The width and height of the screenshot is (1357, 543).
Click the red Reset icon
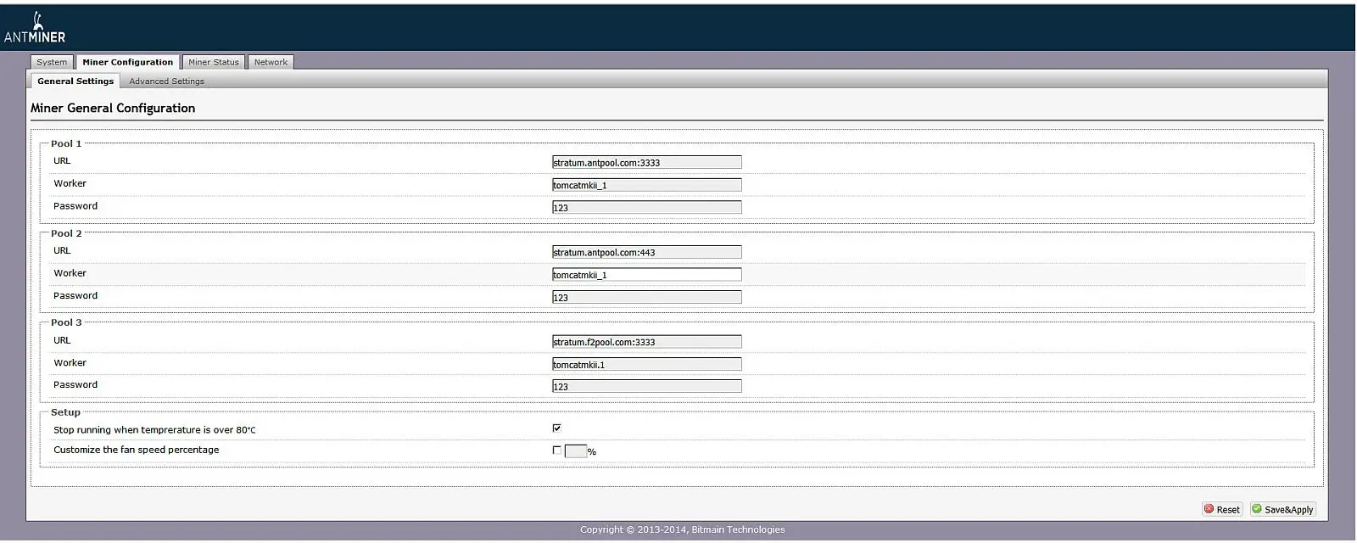tap(1209, 509)
